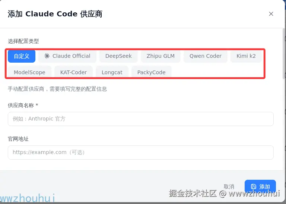
Task: Click the save icon on 添加 button
Action: pos(254,186)
